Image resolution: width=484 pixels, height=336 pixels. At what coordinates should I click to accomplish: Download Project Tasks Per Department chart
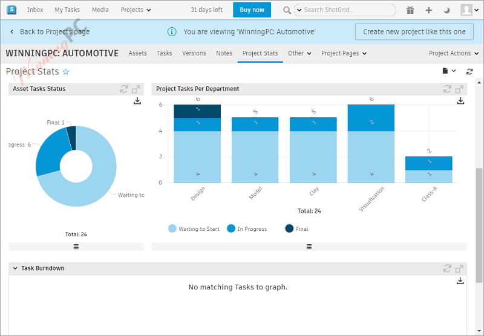click(x=460, y=100)
